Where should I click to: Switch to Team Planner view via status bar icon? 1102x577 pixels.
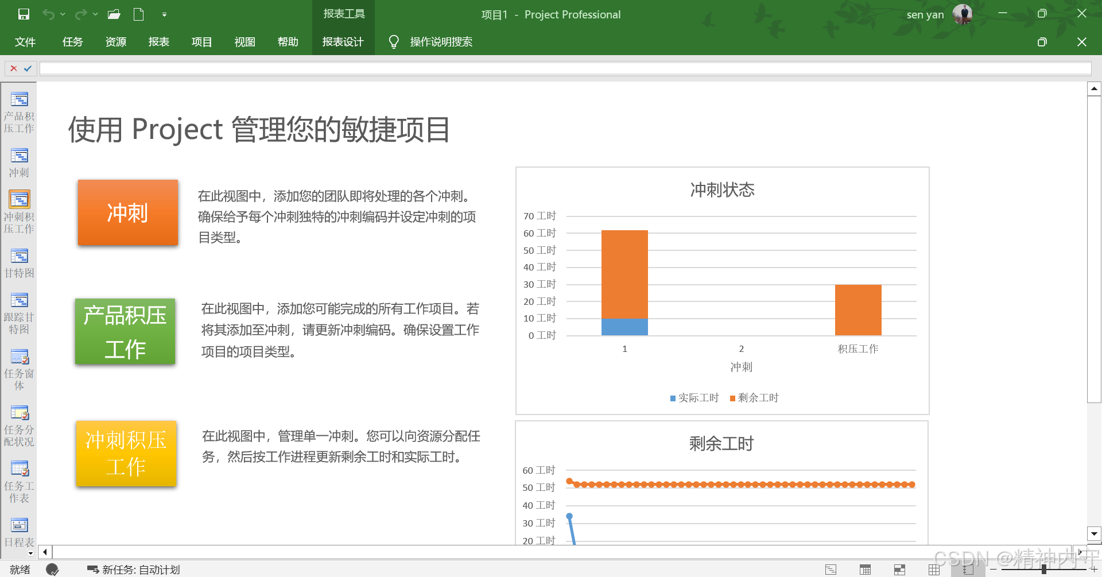coord(899,570)
